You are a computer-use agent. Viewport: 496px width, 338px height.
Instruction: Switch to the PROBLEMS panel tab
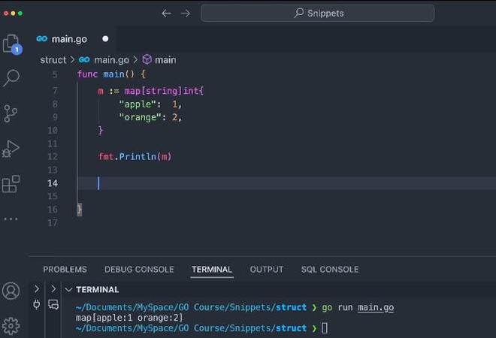(65, 270)
